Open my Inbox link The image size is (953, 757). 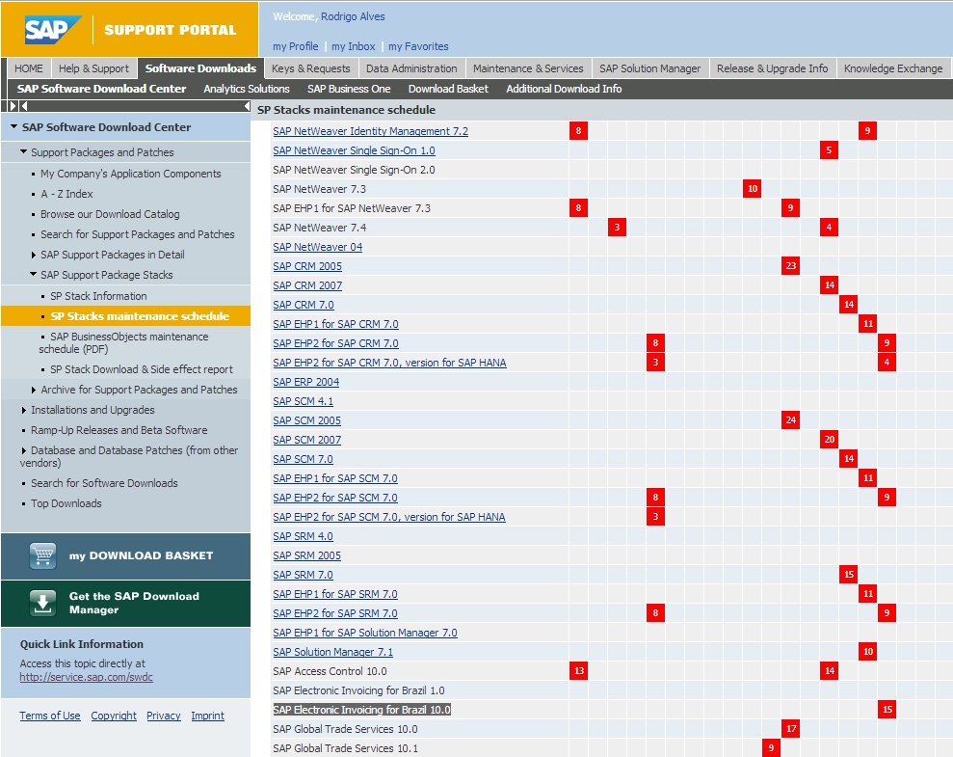353,46
